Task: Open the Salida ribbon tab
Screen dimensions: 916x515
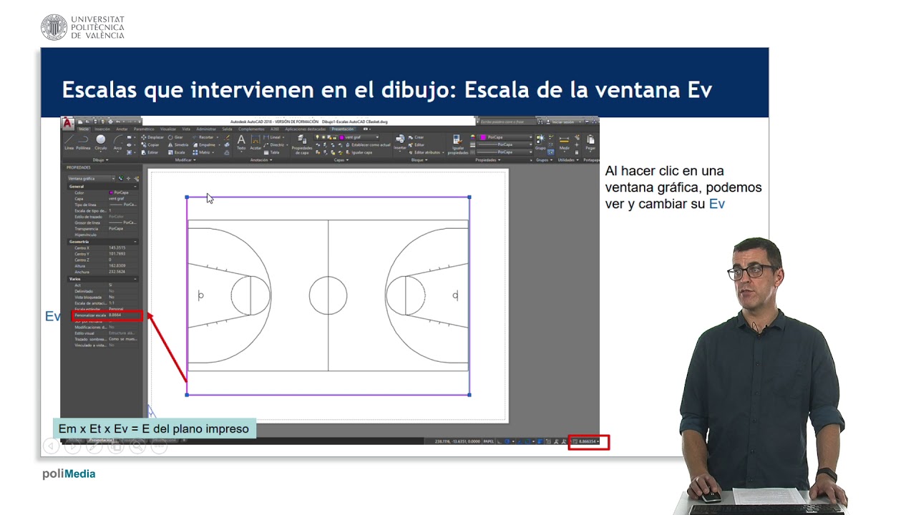Action: click(x=227, y=129)
